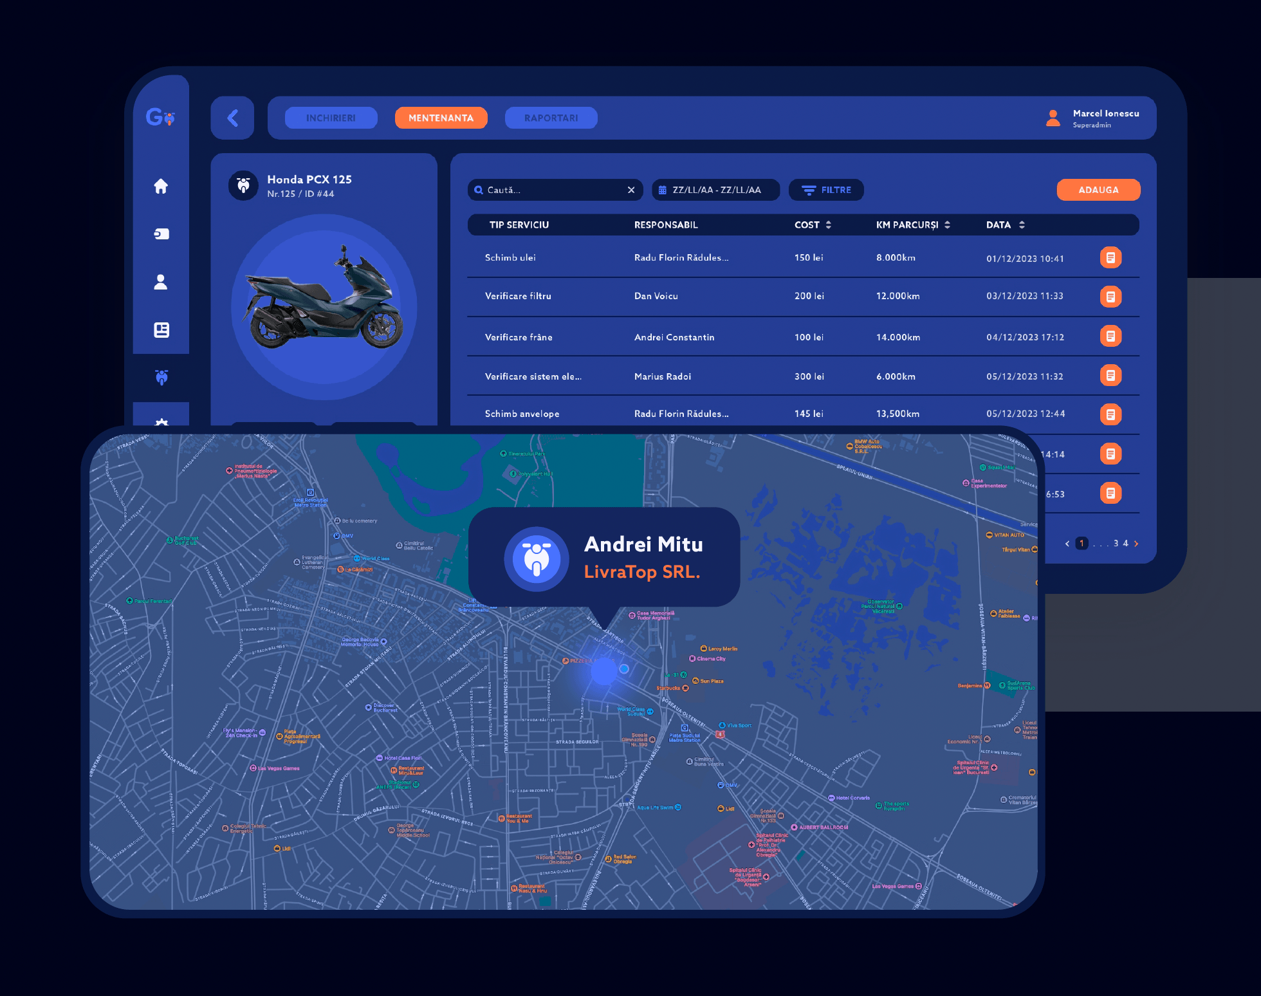The width and height of the screenshot is (1261, 996).
Task: Open the wallet sidebar icon
Action: point(161,234)
